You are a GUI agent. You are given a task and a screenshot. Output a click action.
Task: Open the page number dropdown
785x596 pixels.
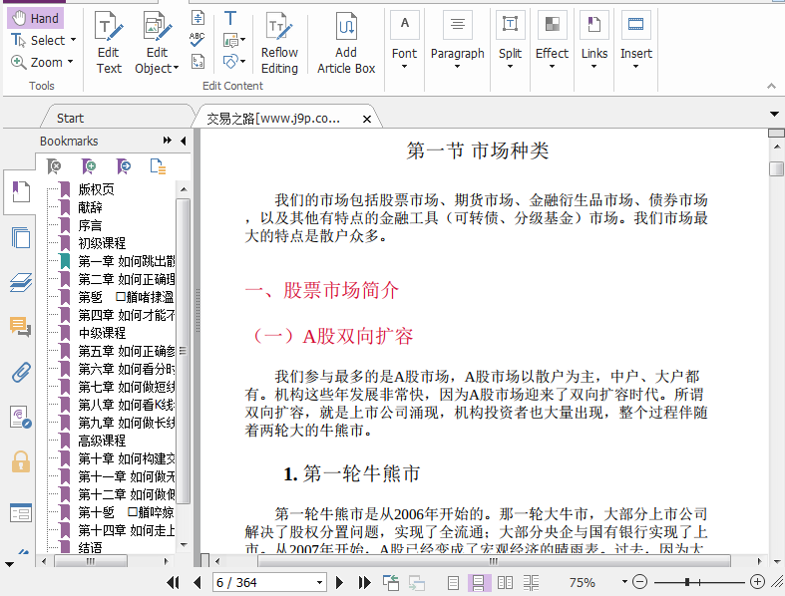[319, 582]
